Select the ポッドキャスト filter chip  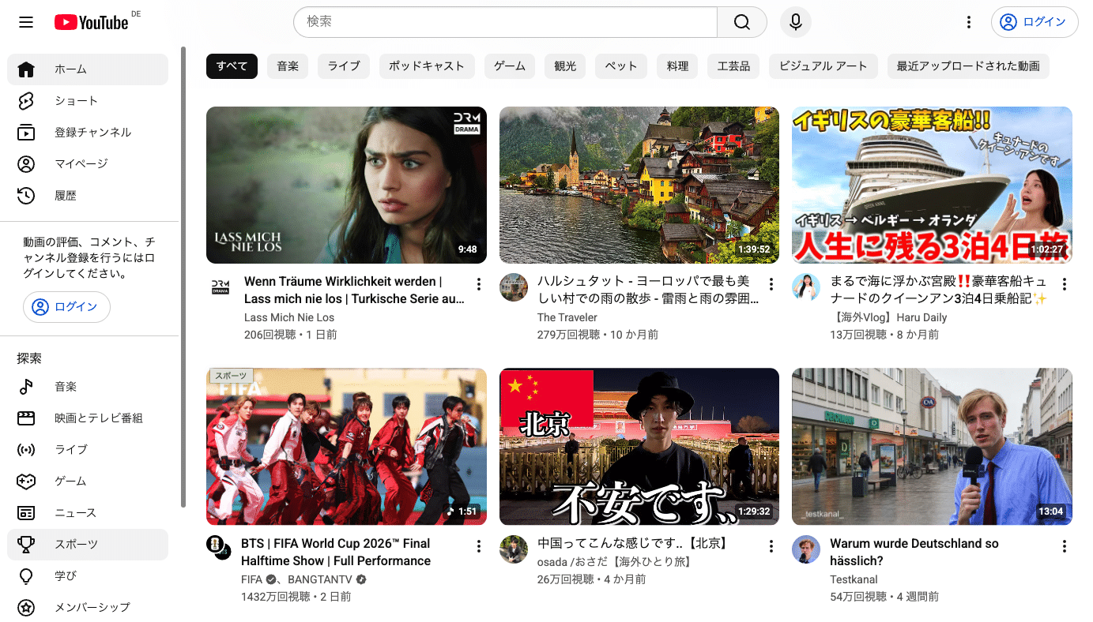[427, 66]
